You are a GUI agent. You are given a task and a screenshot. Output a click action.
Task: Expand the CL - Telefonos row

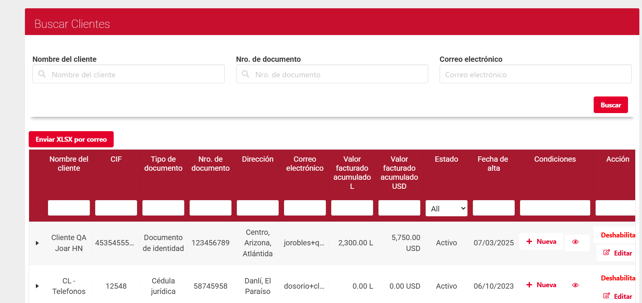pyautogui.click(x=37, y=286)
